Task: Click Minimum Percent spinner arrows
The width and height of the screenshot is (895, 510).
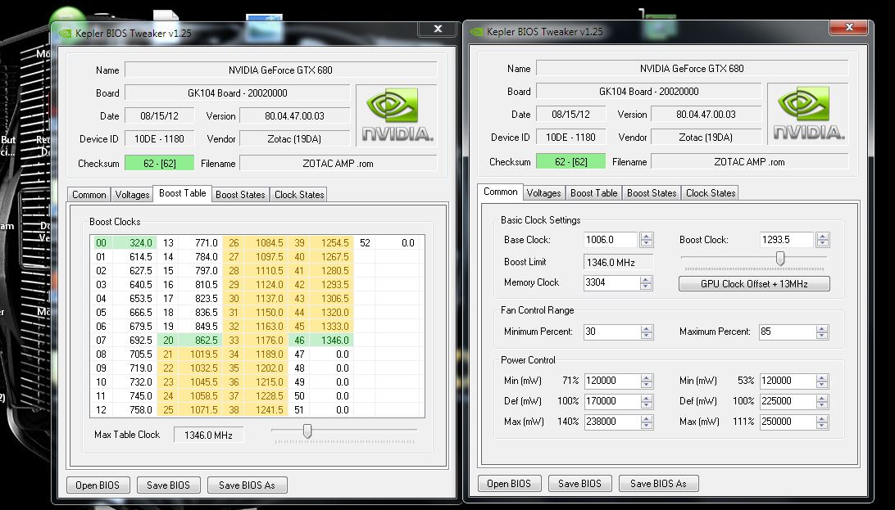Action: pos(646,332)
